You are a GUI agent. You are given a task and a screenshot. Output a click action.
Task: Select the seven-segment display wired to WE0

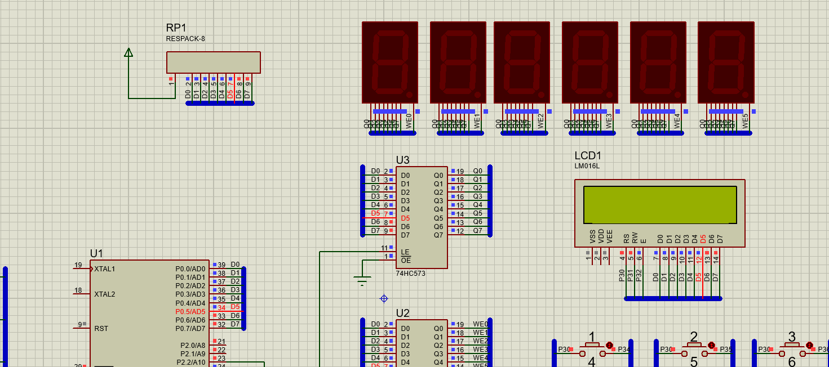click(x=390, y=62)
